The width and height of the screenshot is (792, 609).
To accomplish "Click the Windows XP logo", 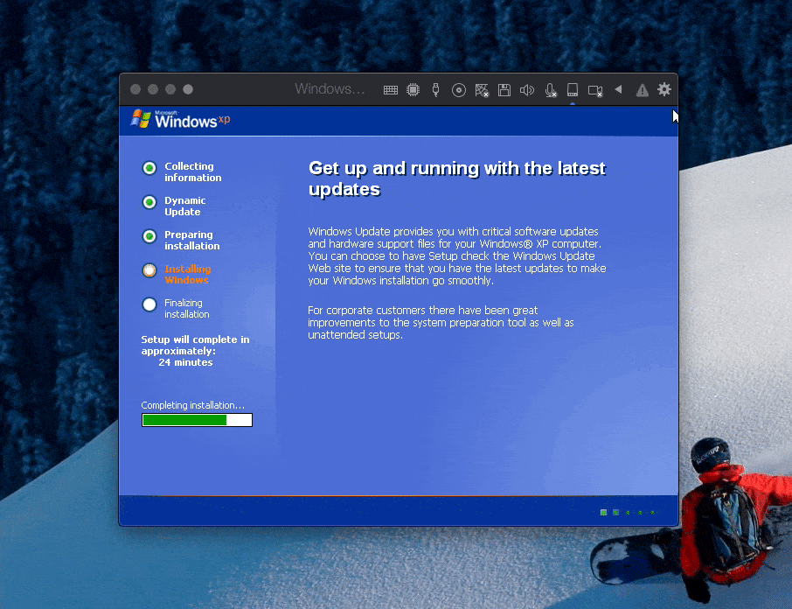I will pos(180,119).
